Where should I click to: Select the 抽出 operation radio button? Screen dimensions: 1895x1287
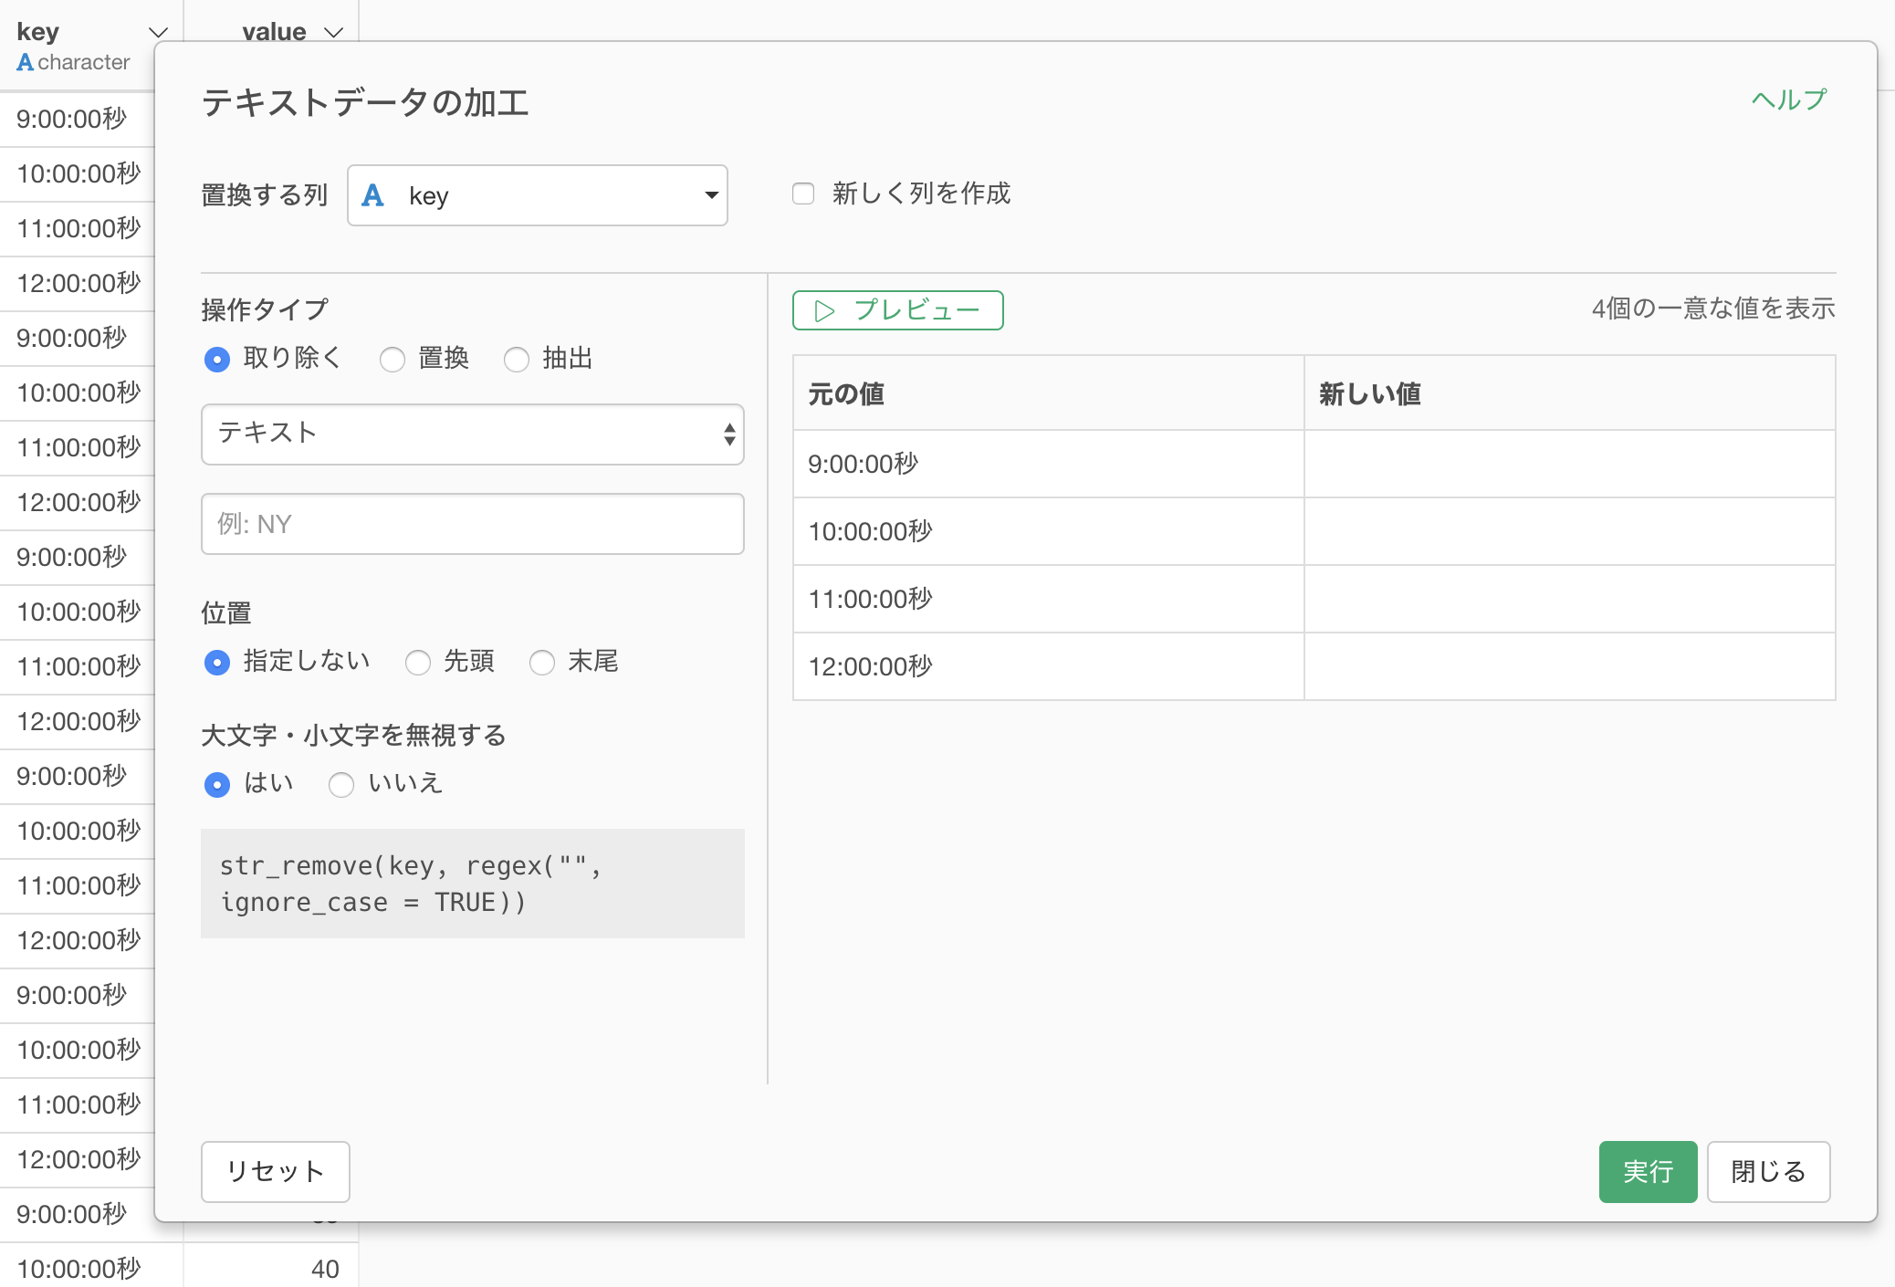pos(517,360)
